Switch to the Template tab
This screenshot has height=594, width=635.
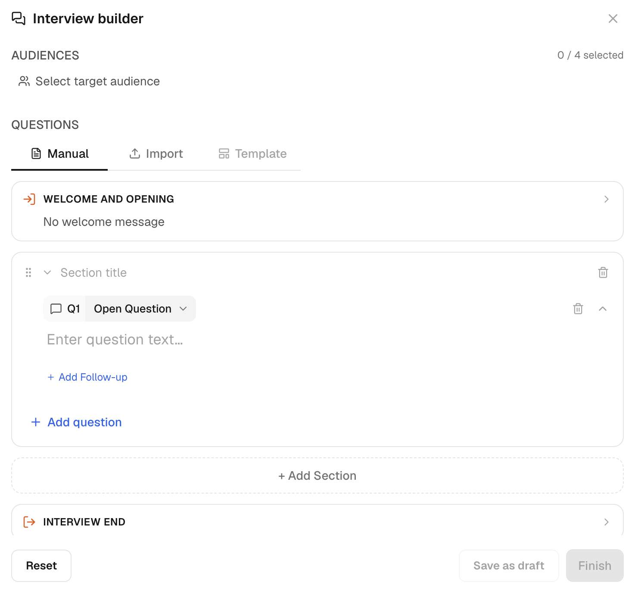(x=252, y=154)
